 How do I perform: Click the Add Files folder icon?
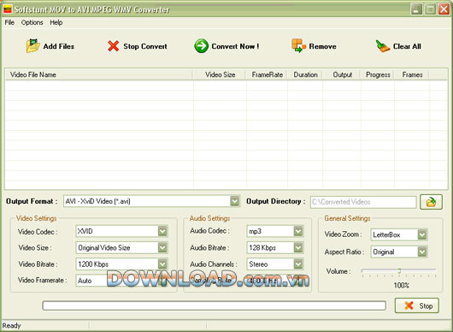(33, 46)
